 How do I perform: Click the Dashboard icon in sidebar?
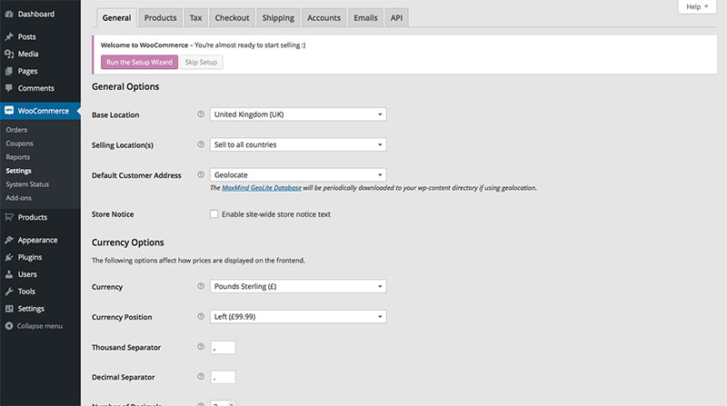click(9, 14)
